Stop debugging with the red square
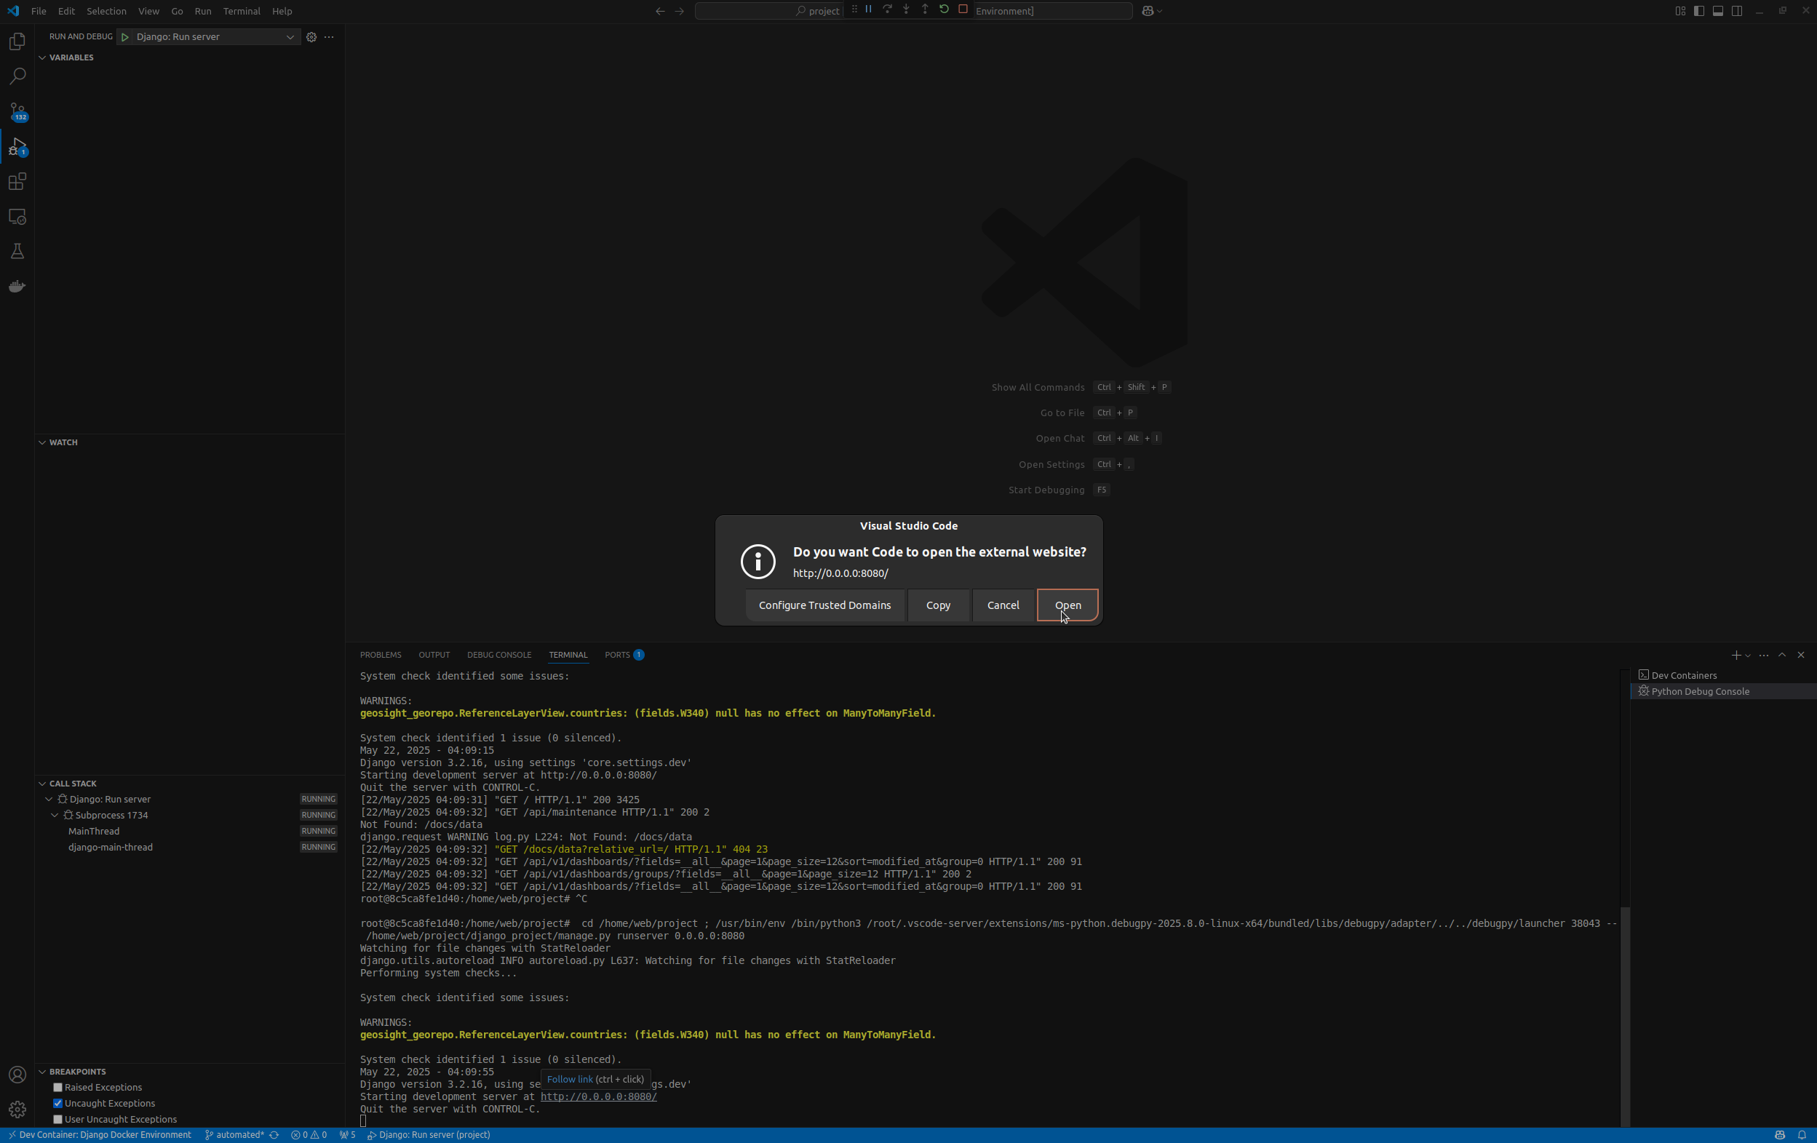The width and height of the screenshot is (1817, 1143). (x=963, y=9)
